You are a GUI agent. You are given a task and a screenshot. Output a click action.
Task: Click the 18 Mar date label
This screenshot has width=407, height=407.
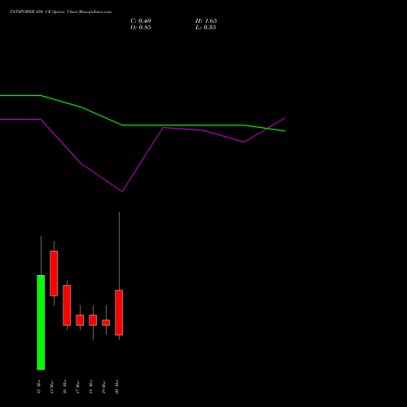[91, 387]
